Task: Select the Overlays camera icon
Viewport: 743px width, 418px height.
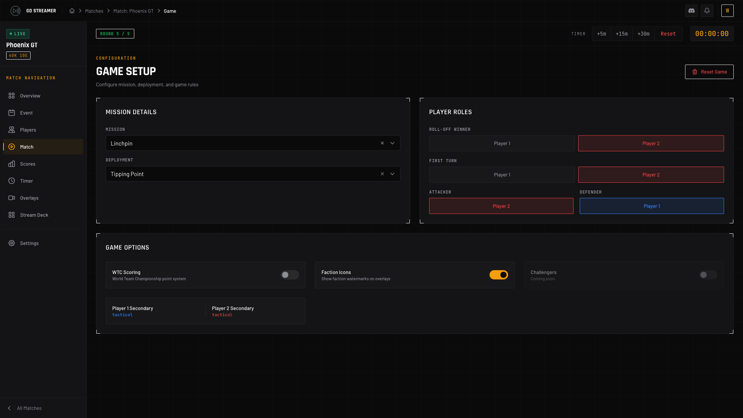Action: tap(11, 198)
